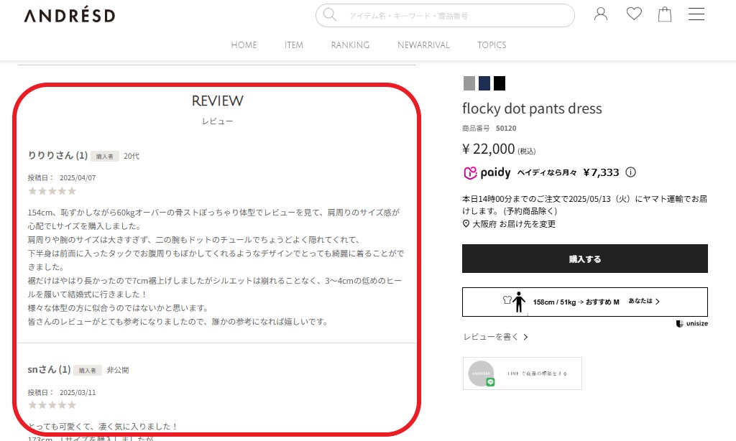736x441 pixels.
Task: Open the user account icon
Action: tap(601, 14)
